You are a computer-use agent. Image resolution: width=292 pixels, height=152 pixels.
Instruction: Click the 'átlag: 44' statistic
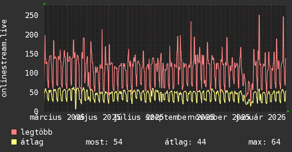185,142
